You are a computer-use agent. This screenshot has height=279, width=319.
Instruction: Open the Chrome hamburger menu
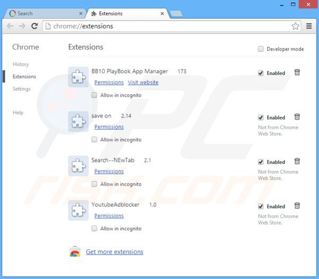click(309, 26)
